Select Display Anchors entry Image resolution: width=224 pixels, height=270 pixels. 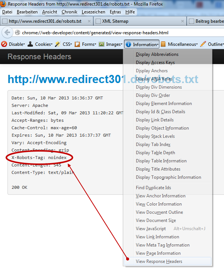[168, 71]
